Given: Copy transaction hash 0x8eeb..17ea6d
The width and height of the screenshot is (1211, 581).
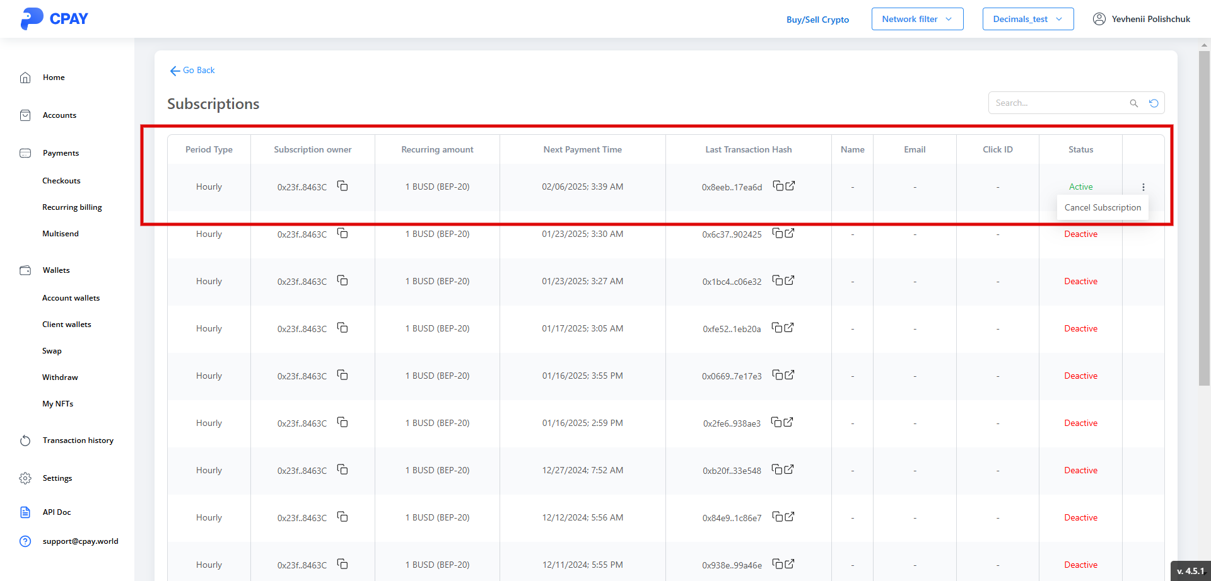Looking at the screenshot, I should pyautogui.click(x=778, y=186).
